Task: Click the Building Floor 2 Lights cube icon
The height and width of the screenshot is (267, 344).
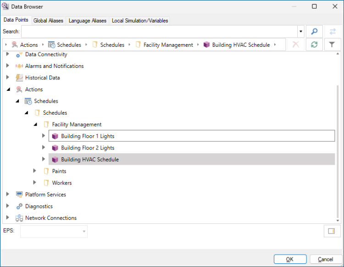Action: coord(55,148)
